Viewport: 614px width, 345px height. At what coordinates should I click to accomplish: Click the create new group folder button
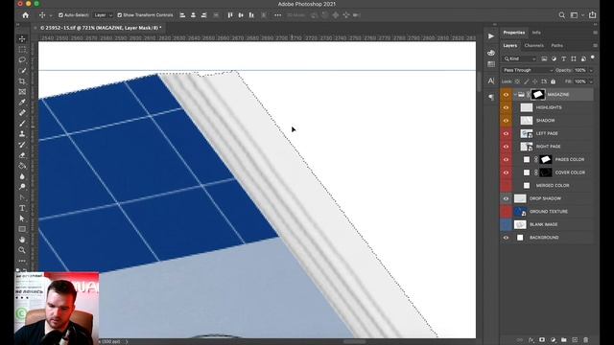click(564, 340)
